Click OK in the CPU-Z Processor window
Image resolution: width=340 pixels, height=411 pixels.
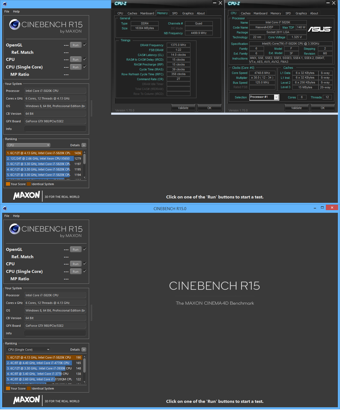323,108
